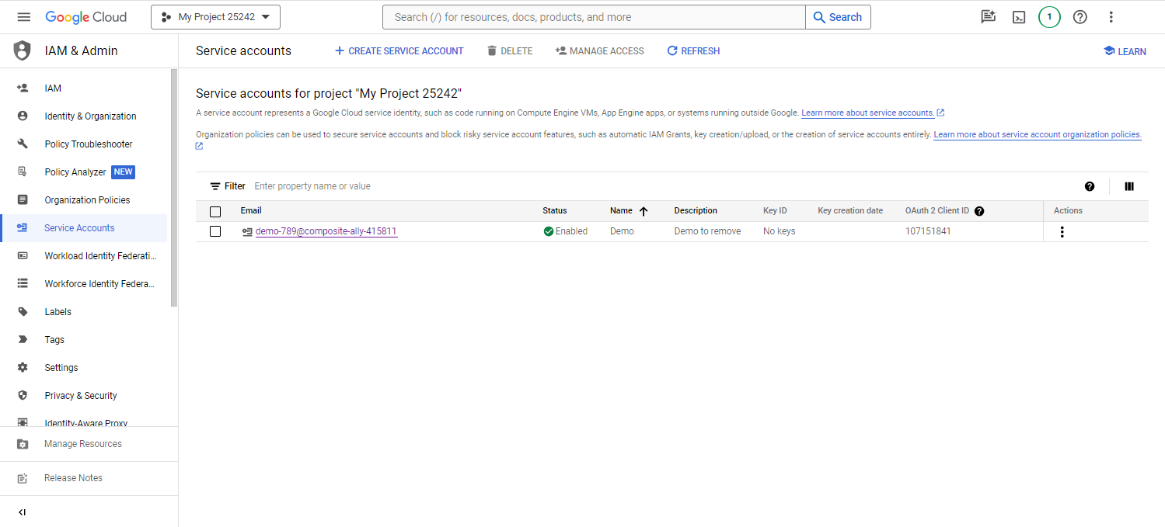The height and width of the screenshot is (527, 1165).
Task: Click the Filter icon
Action: tap(215, 186)
